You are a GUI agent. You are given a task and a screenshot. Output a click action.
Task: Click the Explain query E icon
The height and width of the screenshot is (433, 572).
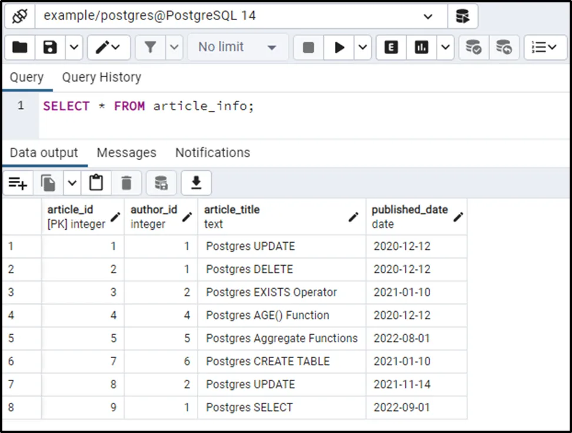pyautogui.click(x=391, y=48)
